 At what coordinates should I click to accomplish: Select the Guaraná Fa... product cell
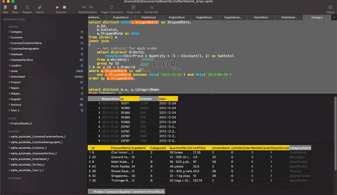coord(121,157)
